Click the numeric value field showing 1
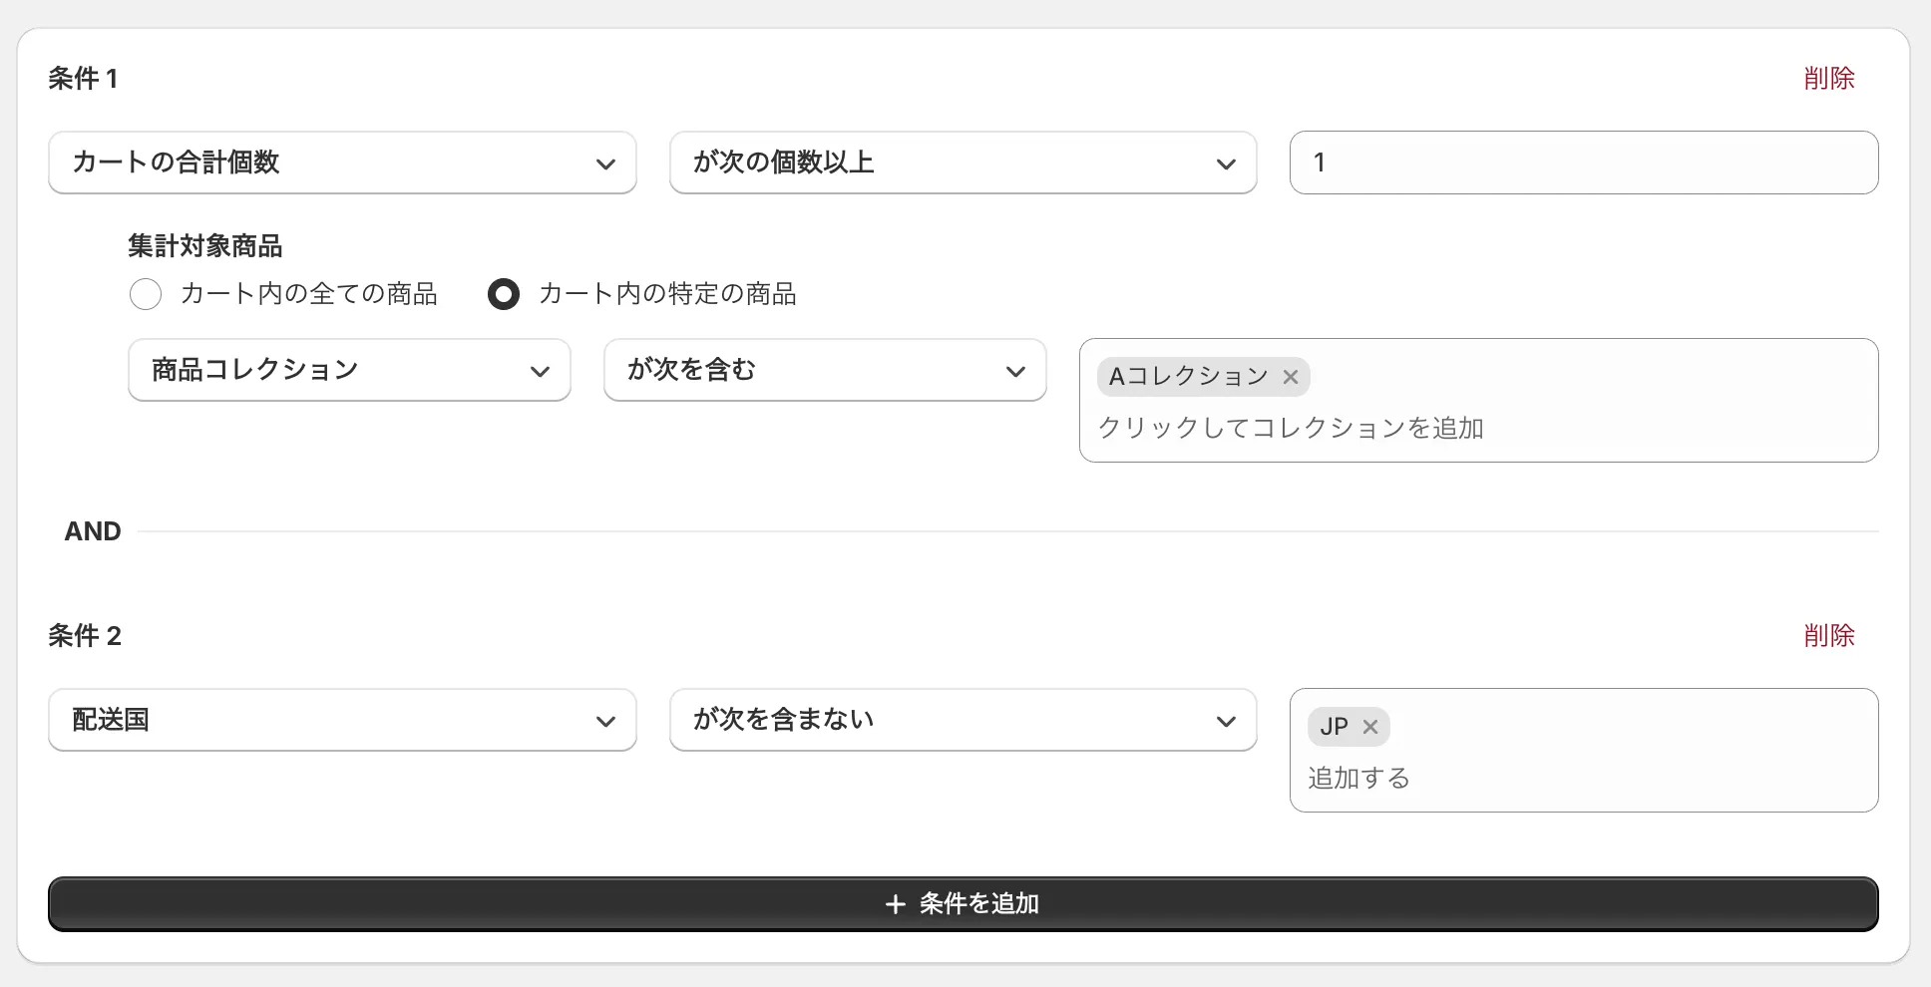The width and height of the screenshot is (1931, 987). click(x=1582, y=163)
